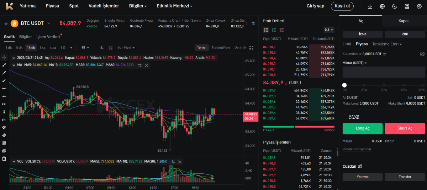Remove the VOL indicator with X

coord(180,162)
